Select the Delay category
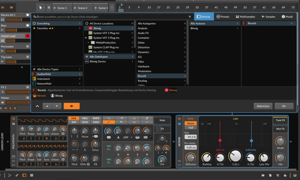 162,43
